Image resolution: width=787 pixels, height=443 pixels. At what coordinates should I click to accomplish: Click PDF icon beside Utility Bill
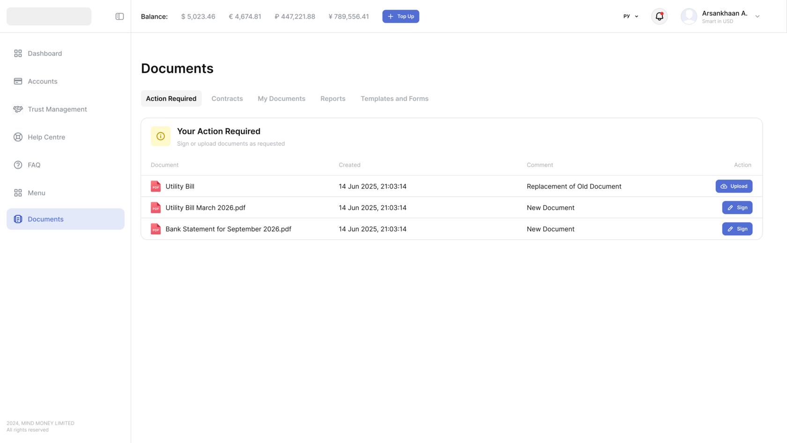click(x=156, y=186)
